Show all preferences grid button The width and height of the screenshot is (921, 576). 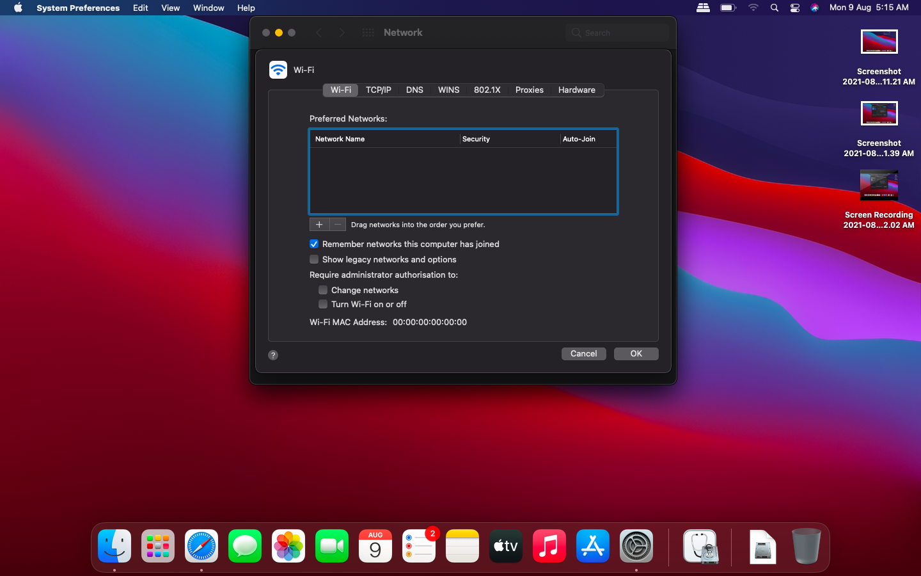coord(368,33)
